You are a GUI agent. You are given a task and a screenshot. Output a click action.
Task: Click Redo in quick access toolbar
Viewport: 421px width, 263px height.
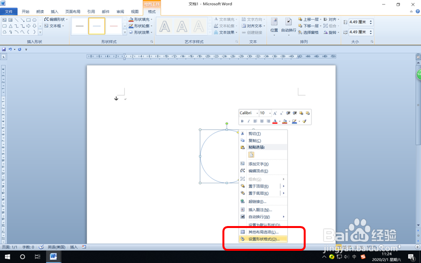(19, 49)
